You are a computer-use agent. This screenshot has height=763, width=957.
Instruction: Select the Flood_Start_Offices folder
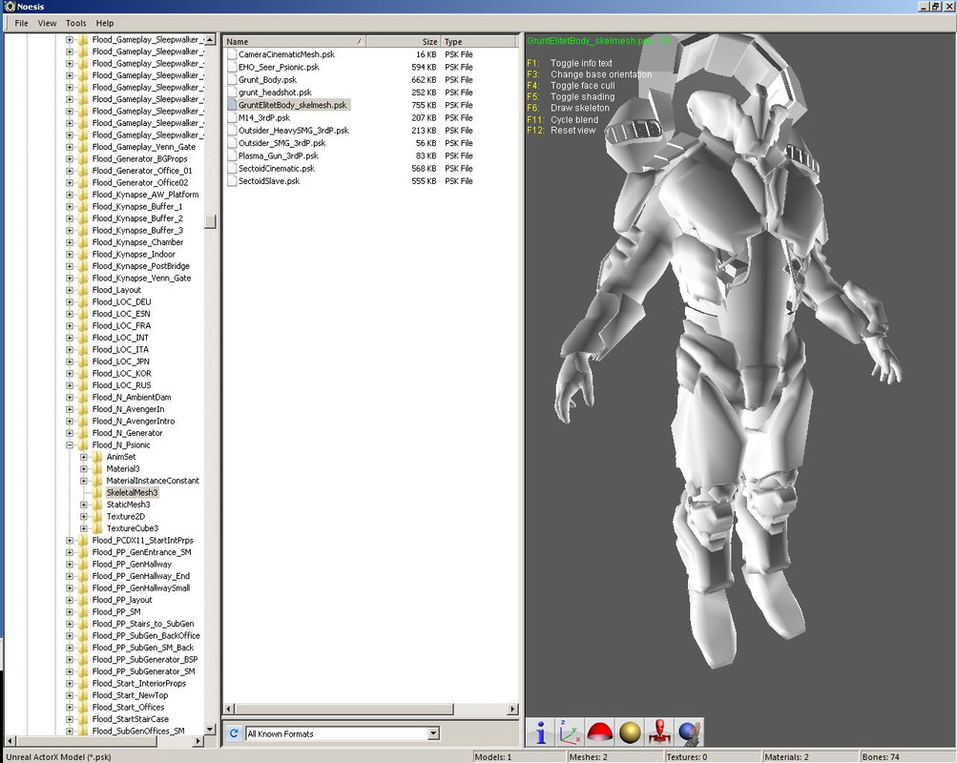tap(128, 707)
